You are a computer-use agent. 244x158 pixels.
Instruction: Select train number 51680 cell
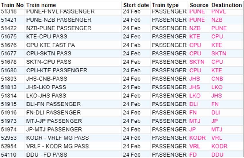click(x=9, y=70)
